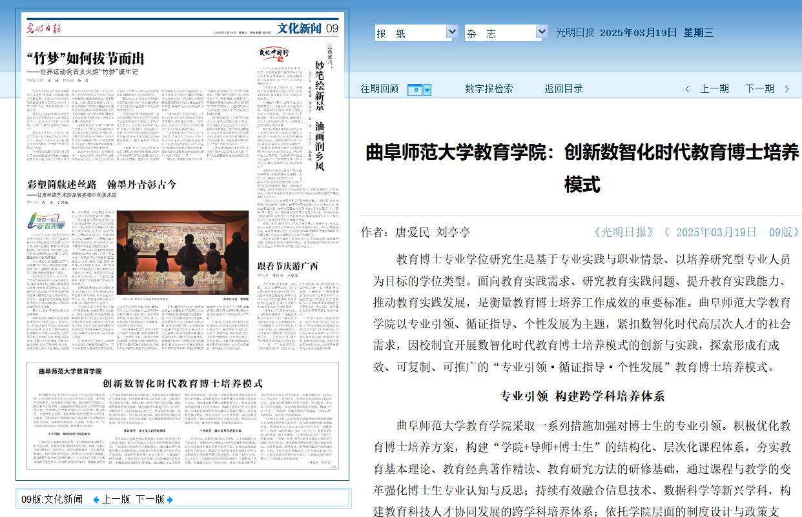Click the 光明日报 masthead logo on page
The height and width of the screenshot is (517, 802).
[45, 27]
